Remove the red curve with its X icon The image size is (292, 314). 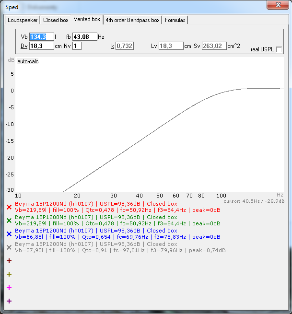coord(9,207)
